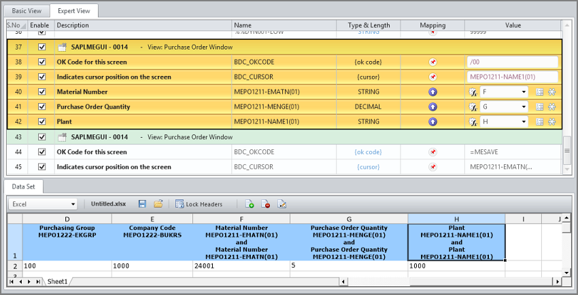Go to previous sheet navigation arrow
Image resolution: width=578 pixels, height=295 pixels.
point(20,281)
